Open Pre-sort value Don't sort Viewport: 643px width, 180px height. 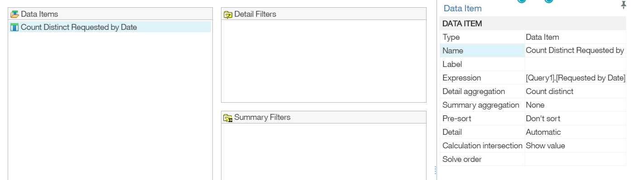pyautogui.click(x=576, y=118)
